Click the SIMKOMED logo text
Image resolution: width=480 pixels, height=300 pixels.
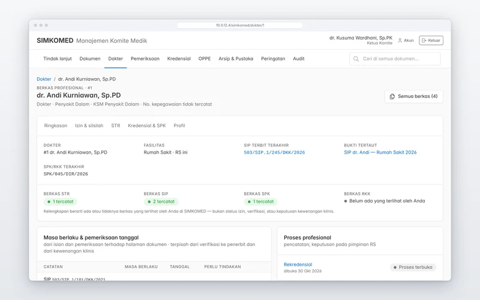55,41
